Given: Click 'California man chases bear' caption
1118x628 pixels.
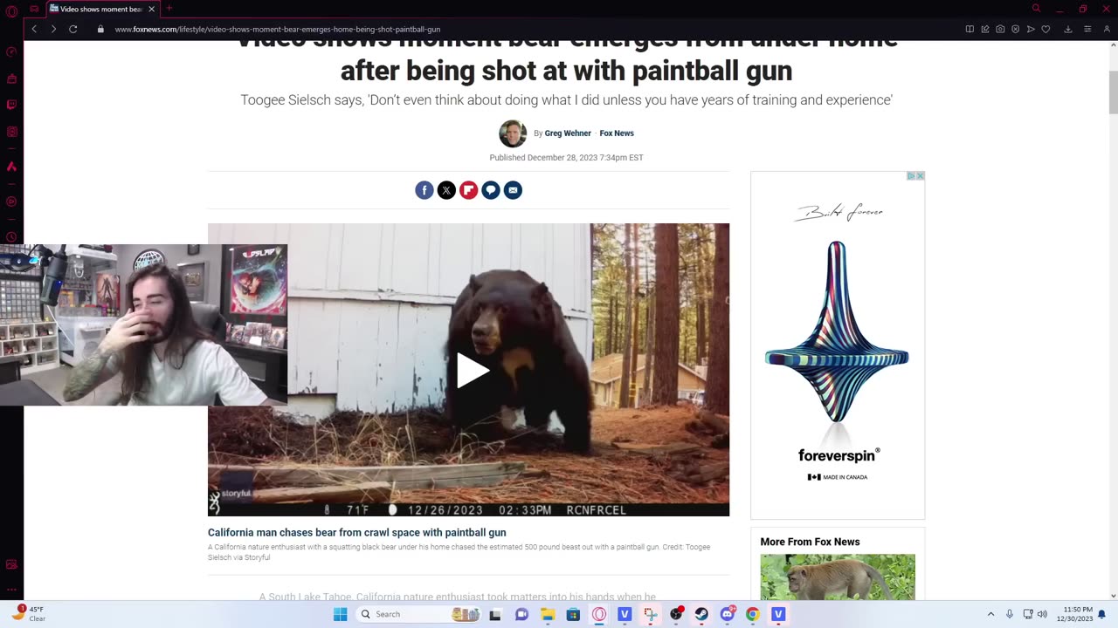Looking at the screenshot, I should click(356, 532).
